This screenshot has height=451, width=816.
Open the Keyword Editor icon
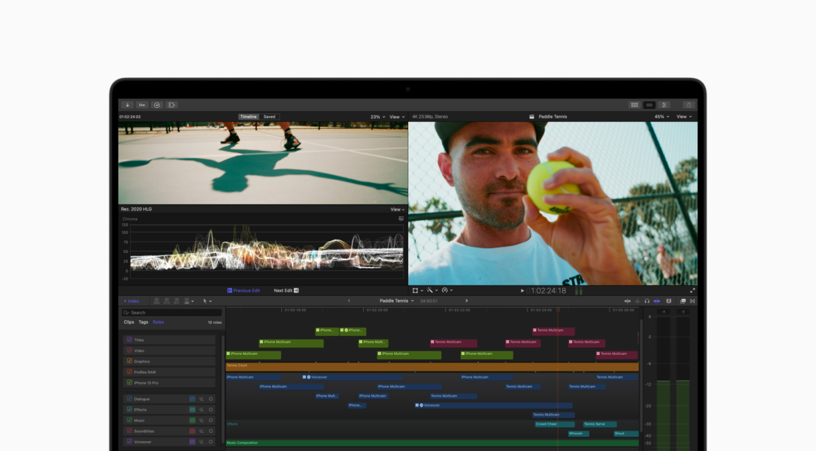pos(141,104)
